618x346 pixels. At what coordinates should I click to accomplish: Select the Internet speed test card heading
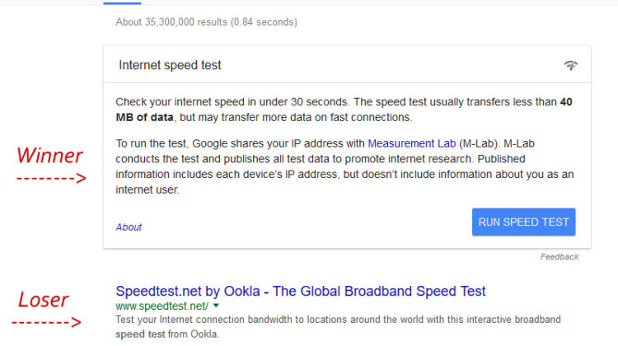click(x=170, y=65)
